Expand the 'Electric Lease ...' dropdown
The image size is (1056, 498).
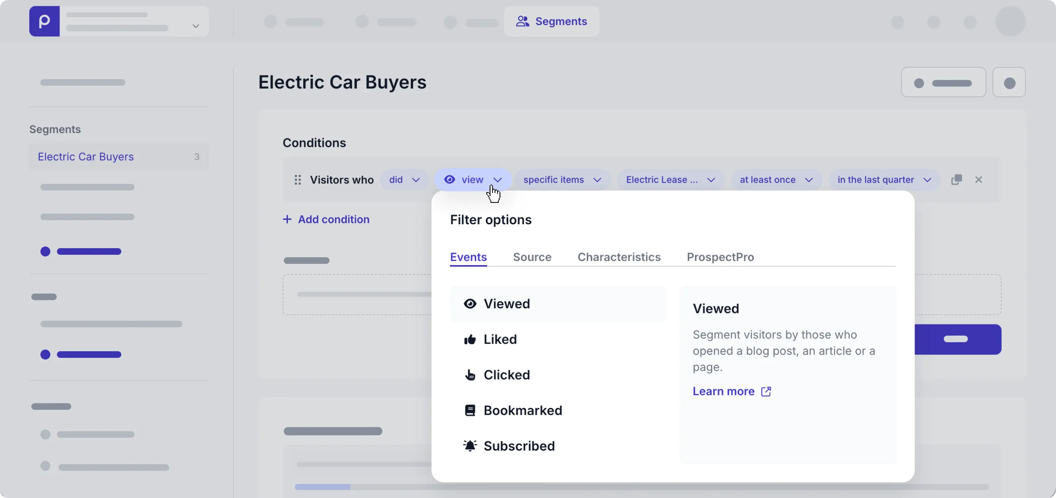tap(670, 180)
